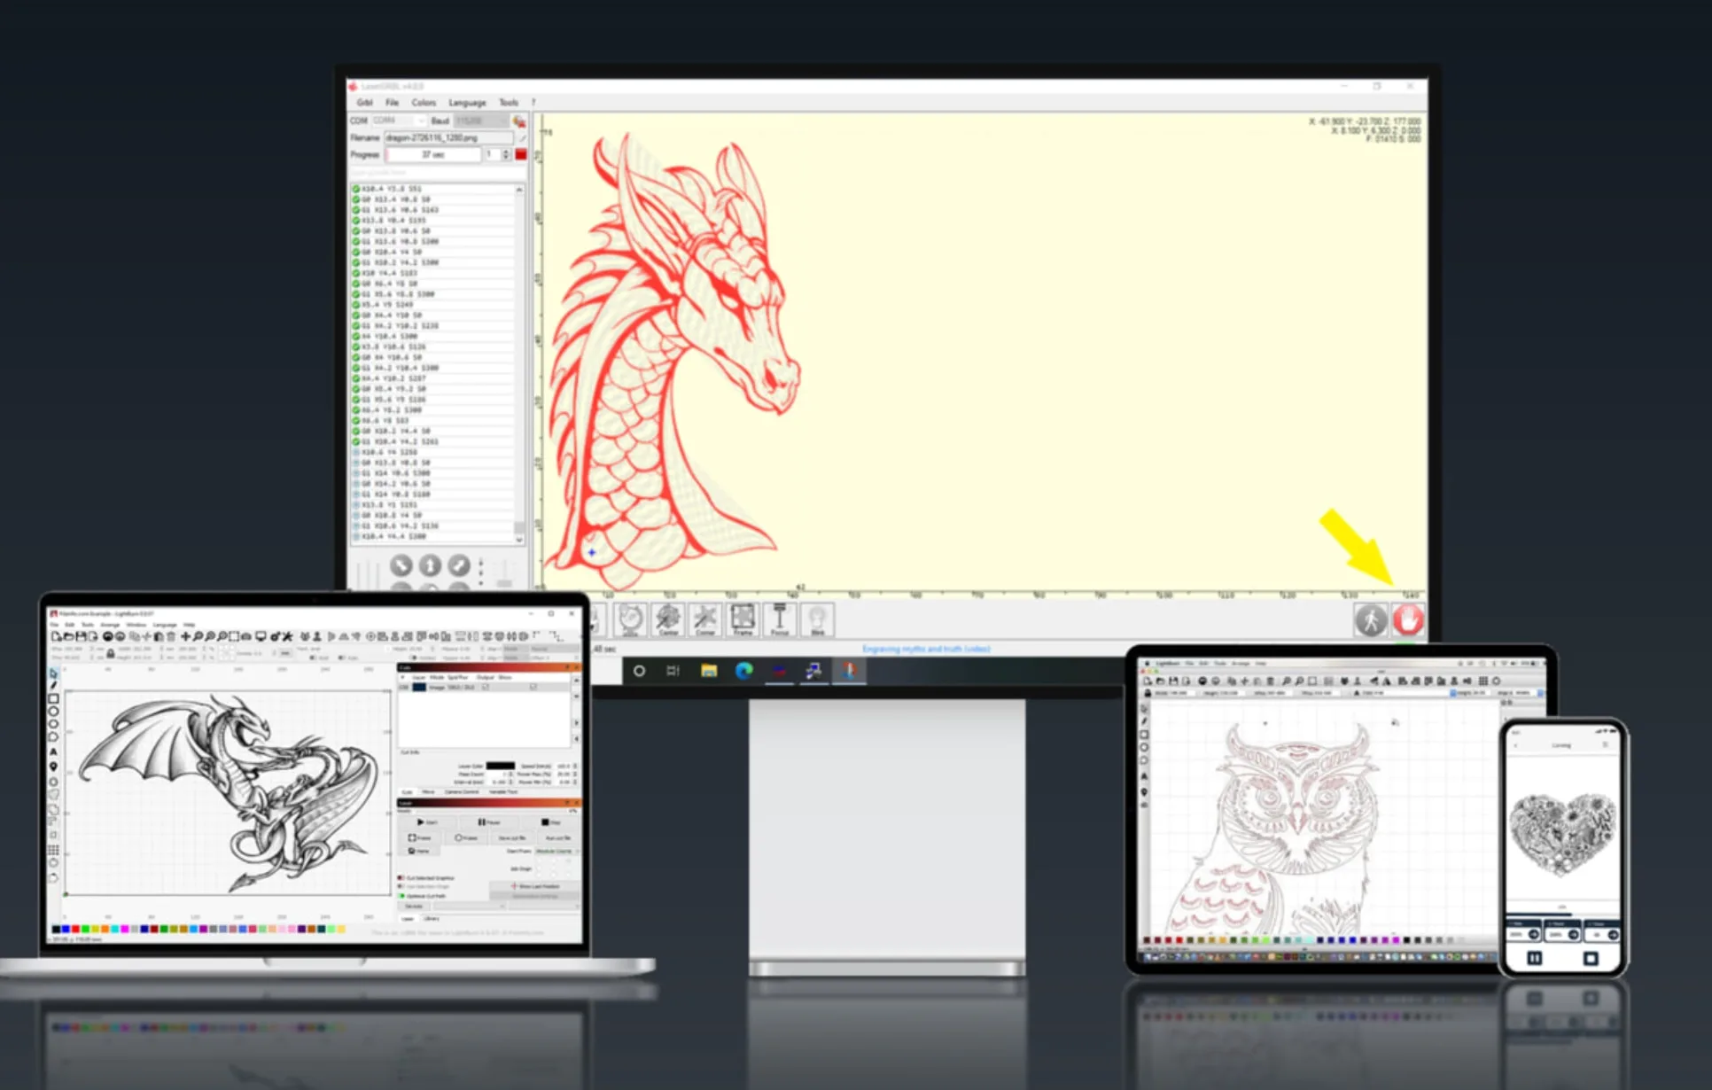Select the Text tool in laptop LightBurn

[x=53, y=751]
